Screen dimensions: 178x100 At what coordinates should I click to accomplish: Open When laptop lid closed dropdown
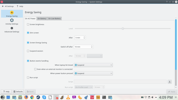click(x=93, y=65)
